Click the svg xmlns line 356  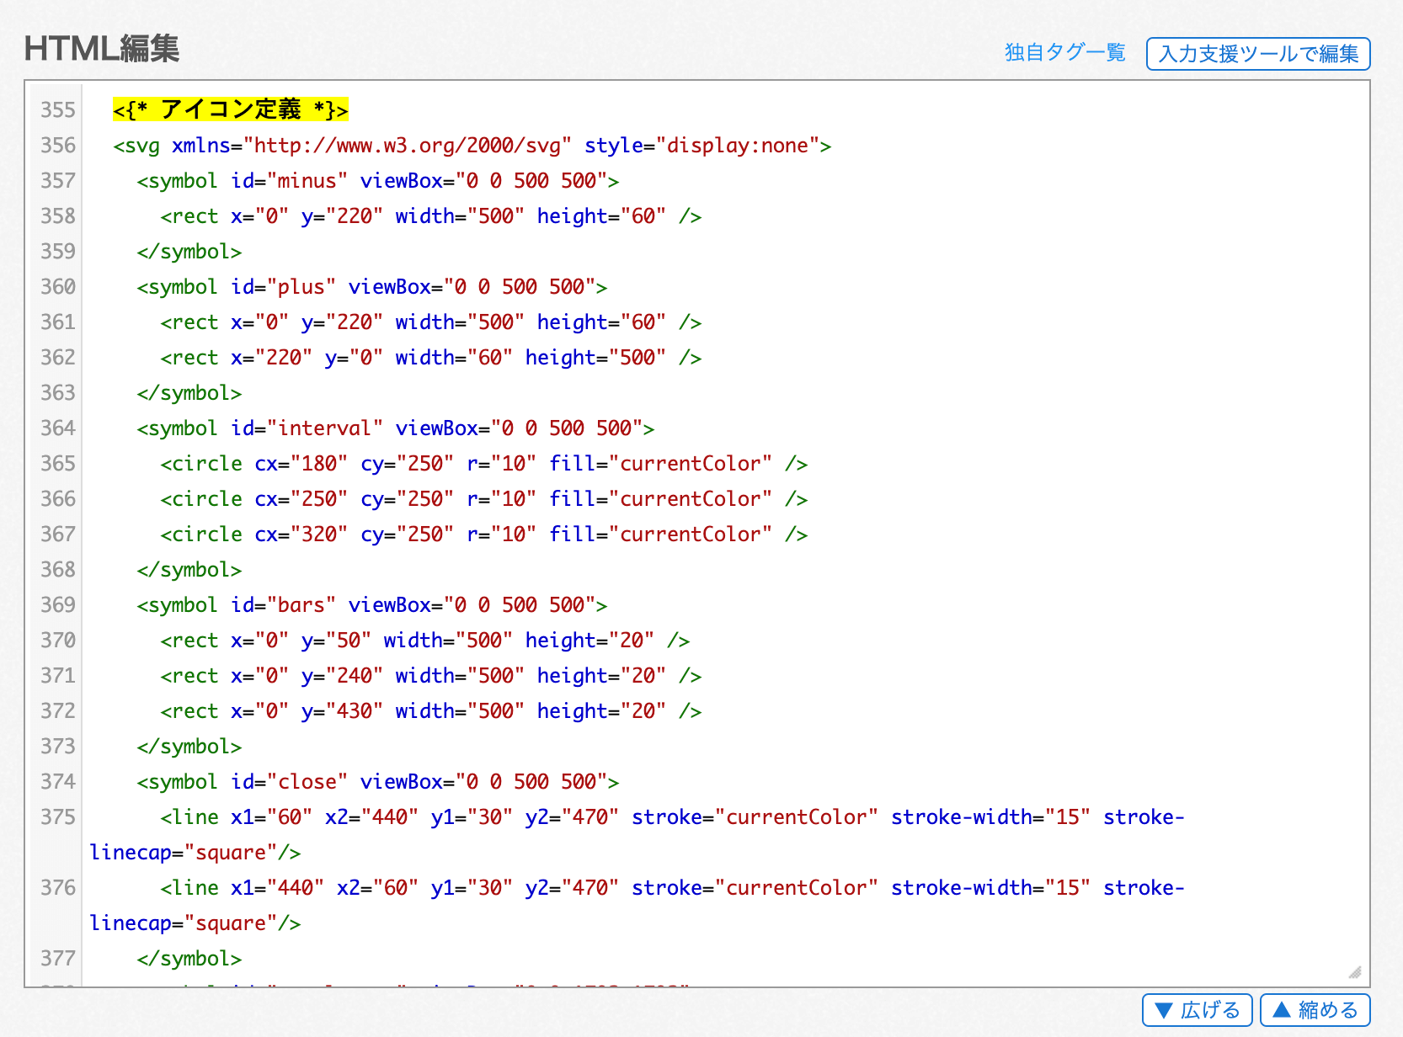[x=472, y=146]
